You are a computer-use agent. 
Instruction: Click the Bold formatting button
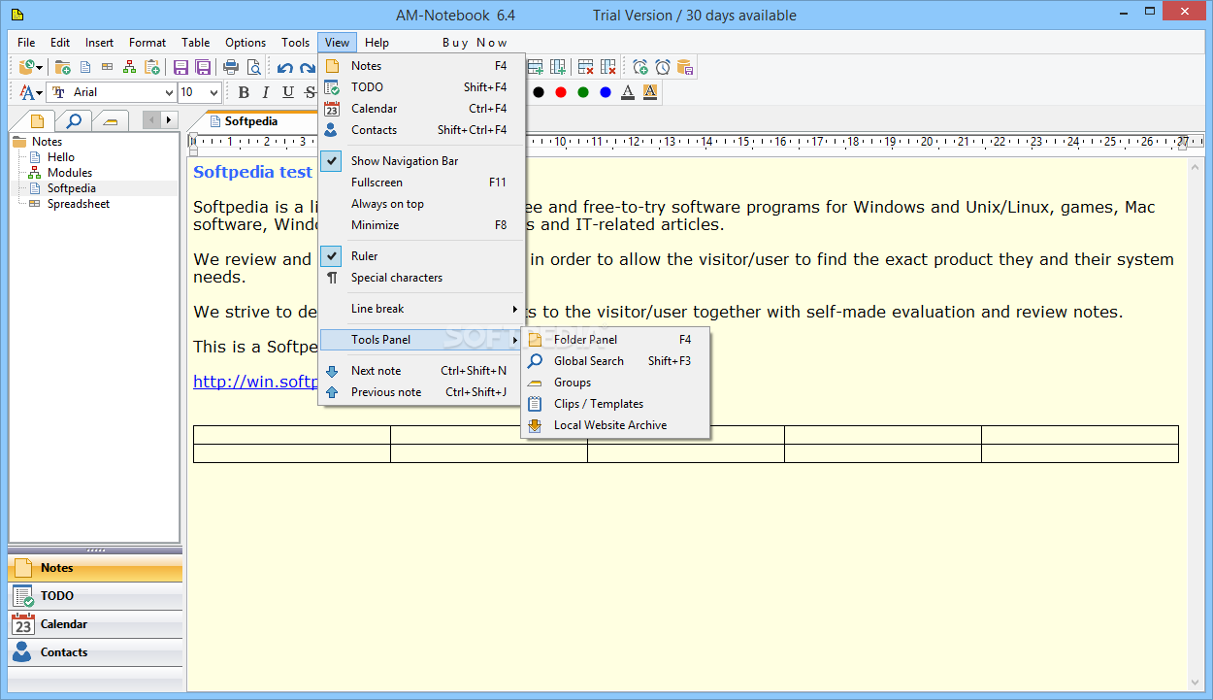pyautogui.click(x=244, y=92)
